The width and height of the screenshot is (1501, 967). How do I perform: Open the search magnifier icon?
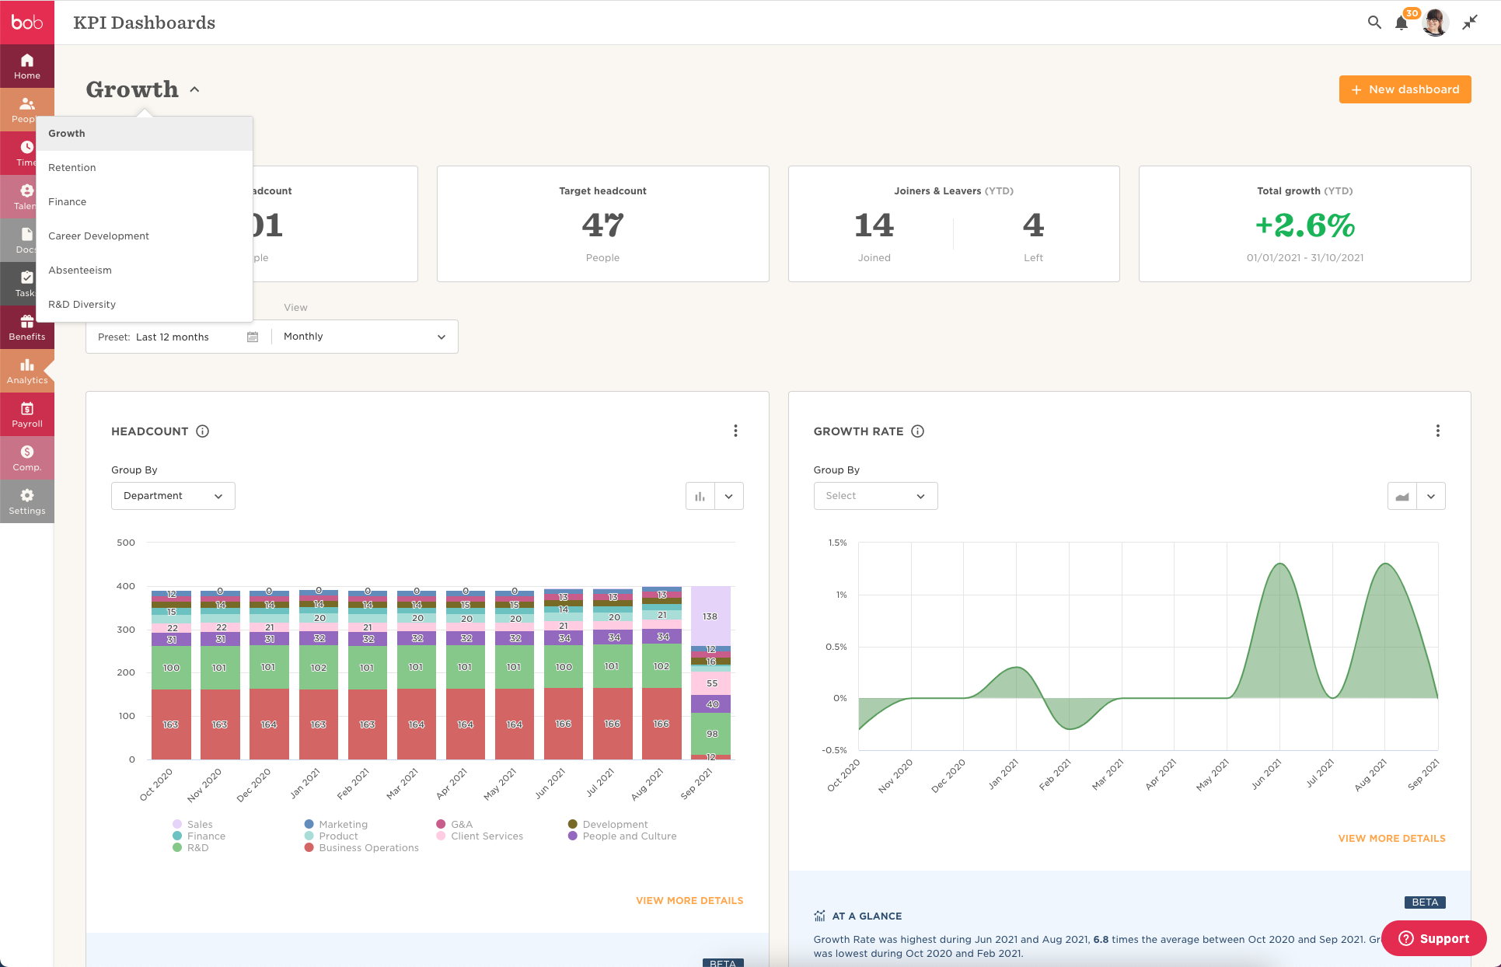click(1374, 23)
